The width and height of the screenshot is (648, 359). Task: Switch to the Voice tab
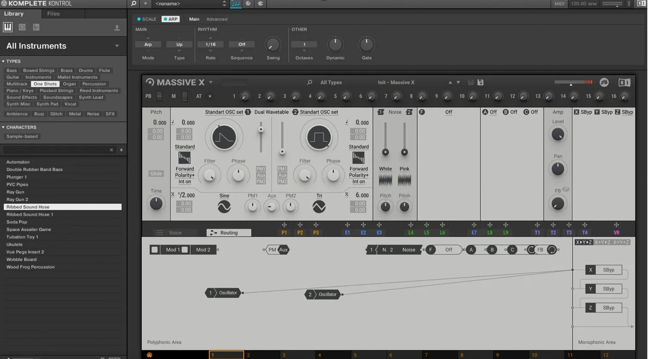tap(175, 233)
